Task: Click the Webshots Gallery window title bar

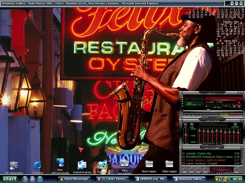Action: point(112,3)
